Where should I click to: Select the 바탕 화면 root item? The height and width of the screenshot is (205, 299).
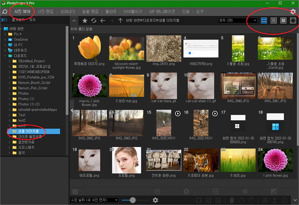[16, 29]
